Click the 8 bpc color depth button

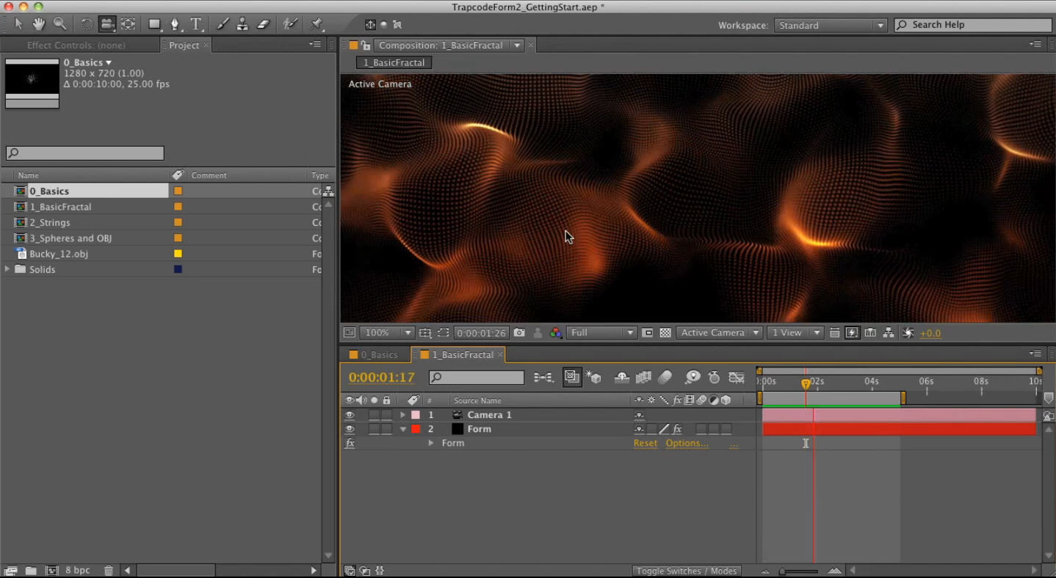pos(77,571)
